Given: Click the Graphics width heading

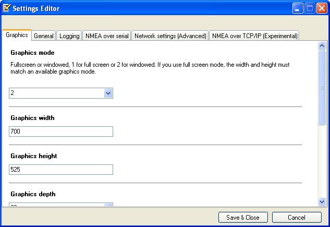Looking at the screenshot, I should (x=32, y=118).
